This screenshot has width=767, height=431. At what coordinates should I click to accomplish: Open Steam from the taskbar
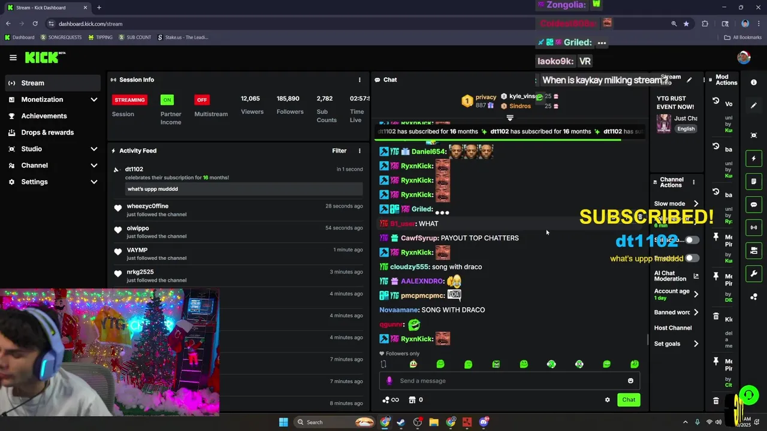click(401, 422)
